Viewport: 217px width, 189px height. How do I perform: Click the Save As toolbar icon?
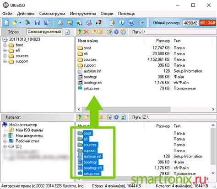47,23
